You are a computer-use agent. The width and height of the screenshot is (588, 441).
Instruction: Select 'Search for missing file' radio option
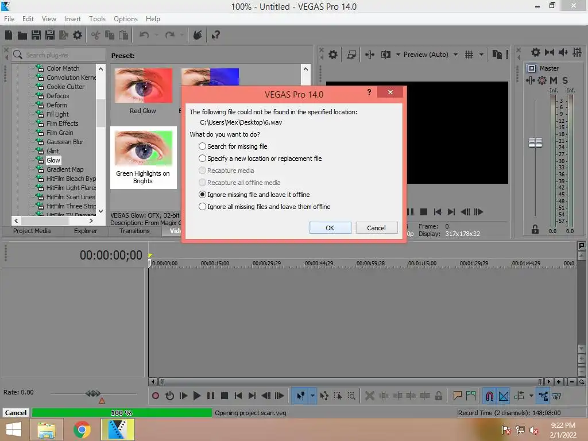coord(233,146)
